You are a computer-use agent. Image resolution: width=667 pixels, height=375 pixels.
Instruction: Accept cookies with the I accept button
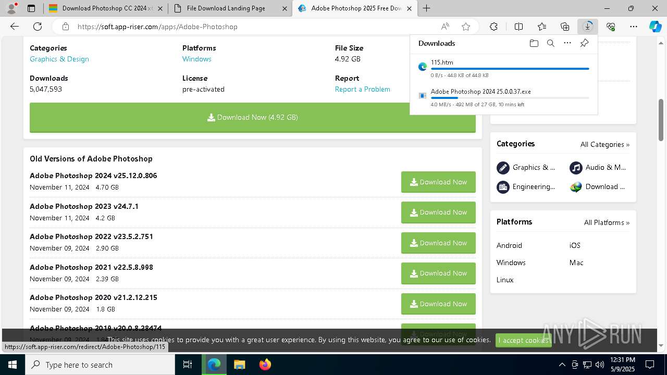click(523, 340)
